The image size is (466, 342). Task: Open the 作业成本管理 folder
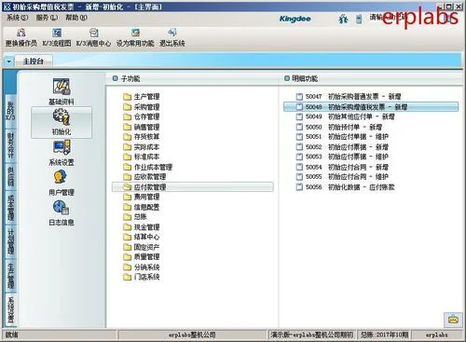point(147,167)
